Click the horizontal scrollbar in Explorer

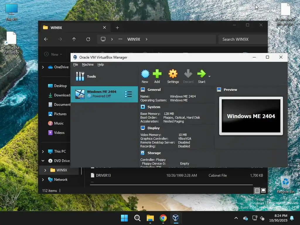[171, 185]
